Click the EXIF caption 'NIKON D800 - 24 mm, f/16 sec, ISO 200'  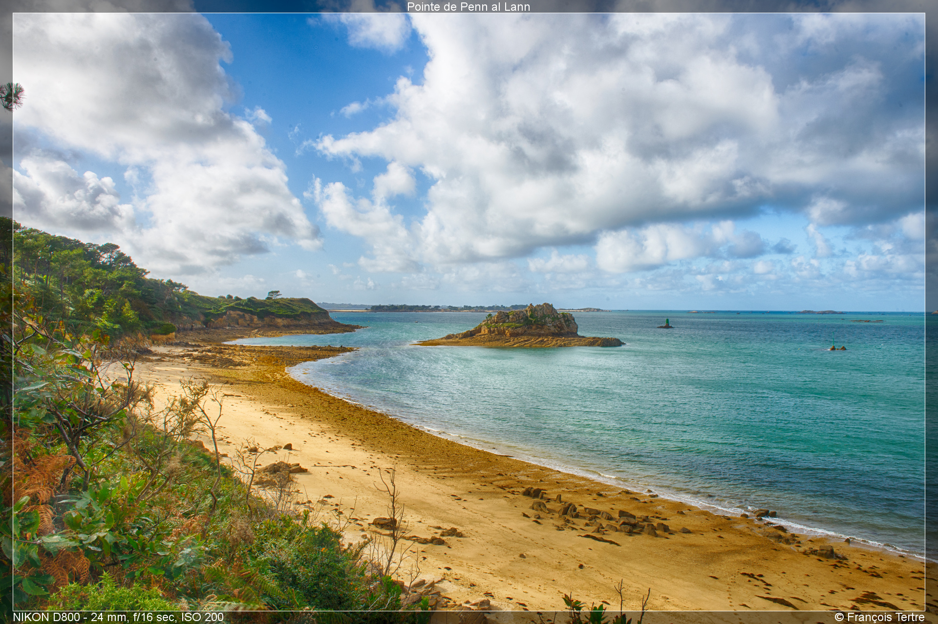point(118,617)
